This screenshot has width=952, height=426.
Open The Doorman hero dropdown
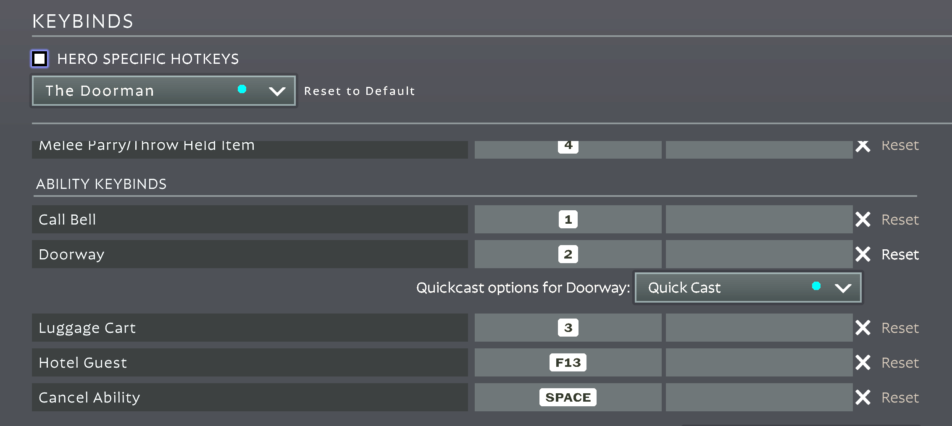[164, 91]
